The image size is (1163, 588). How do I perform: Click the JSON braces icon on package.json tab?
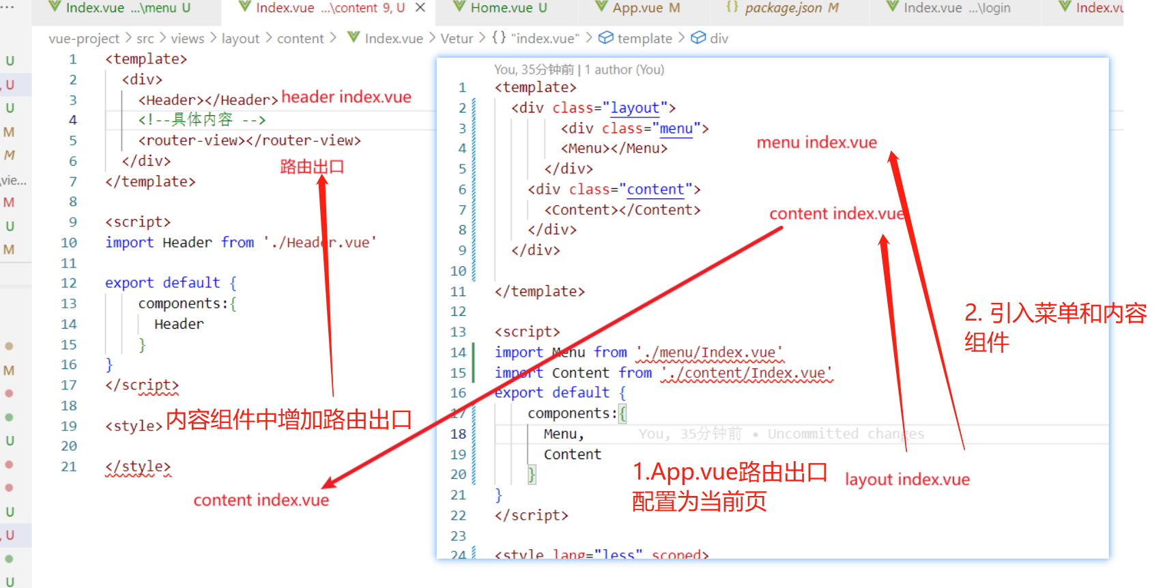point(732,8)
